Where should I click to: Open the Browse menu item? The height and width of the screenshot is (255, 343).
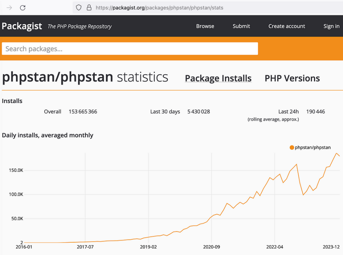tap(205, 26)
